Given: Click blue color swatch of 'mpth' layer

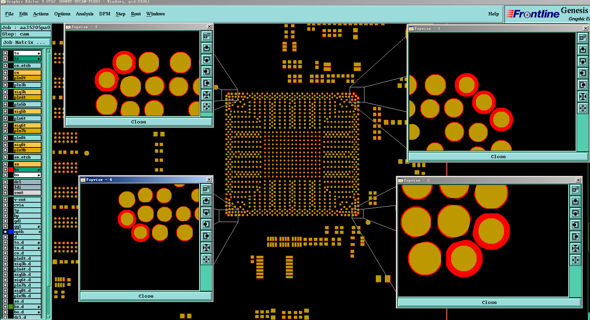Looking at the screenshot, I should 11,232.
